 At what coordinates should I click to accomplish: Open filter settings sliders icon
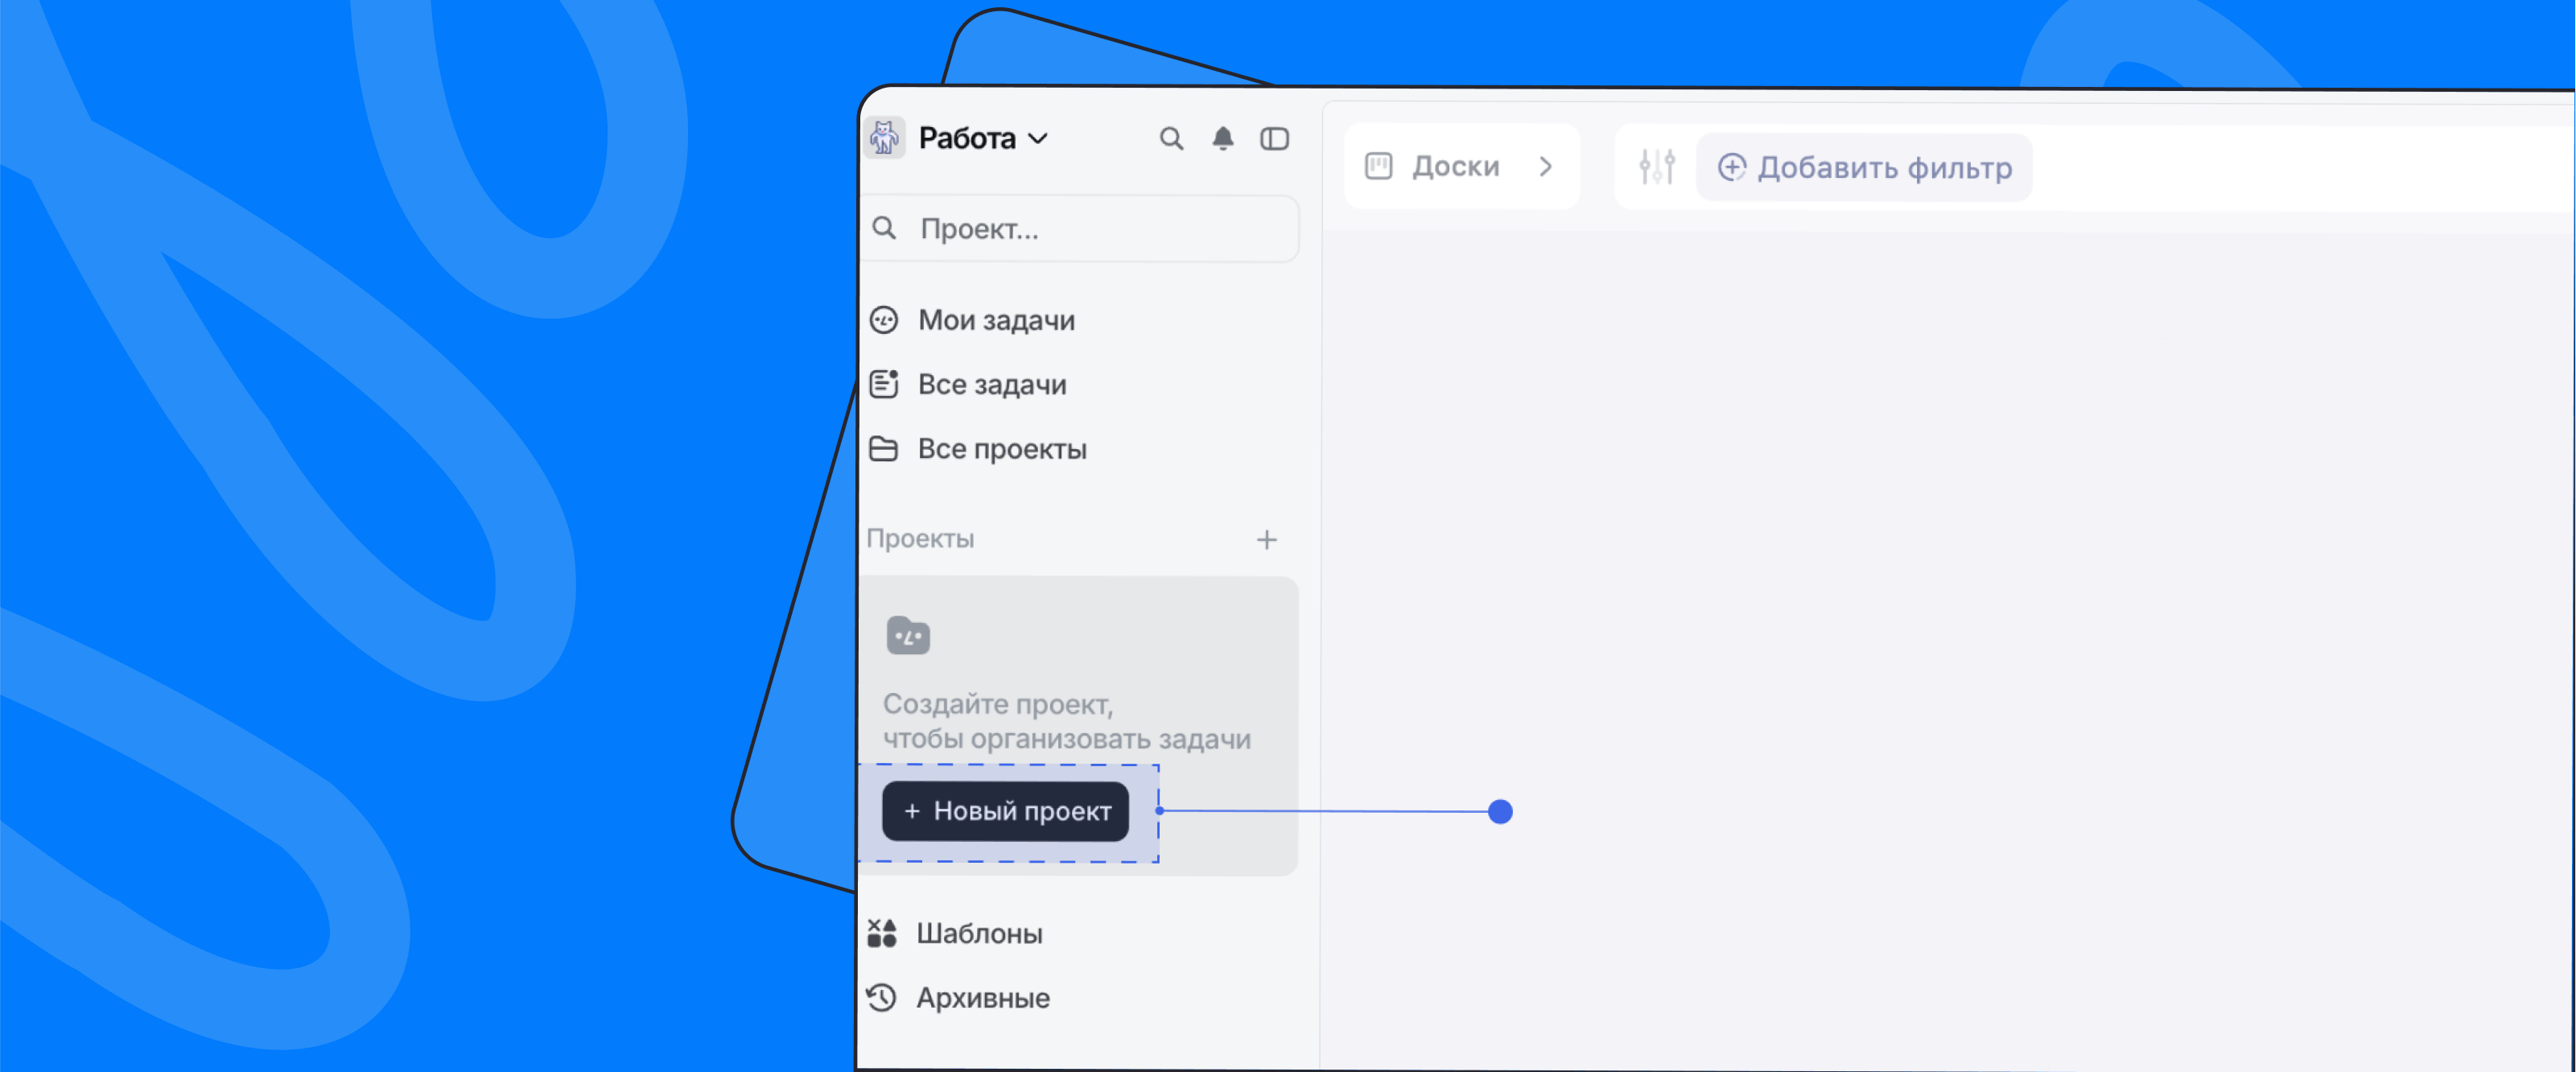click(x=1657, y=167)
